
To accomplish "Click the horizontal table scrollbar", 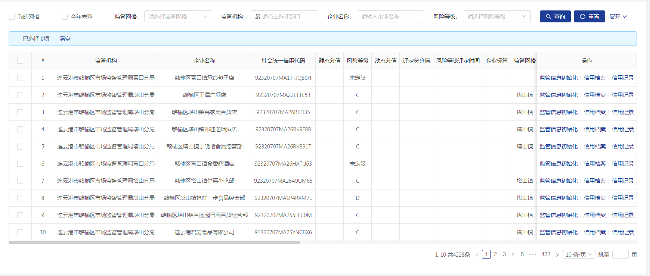I will [x=154, y=242].
